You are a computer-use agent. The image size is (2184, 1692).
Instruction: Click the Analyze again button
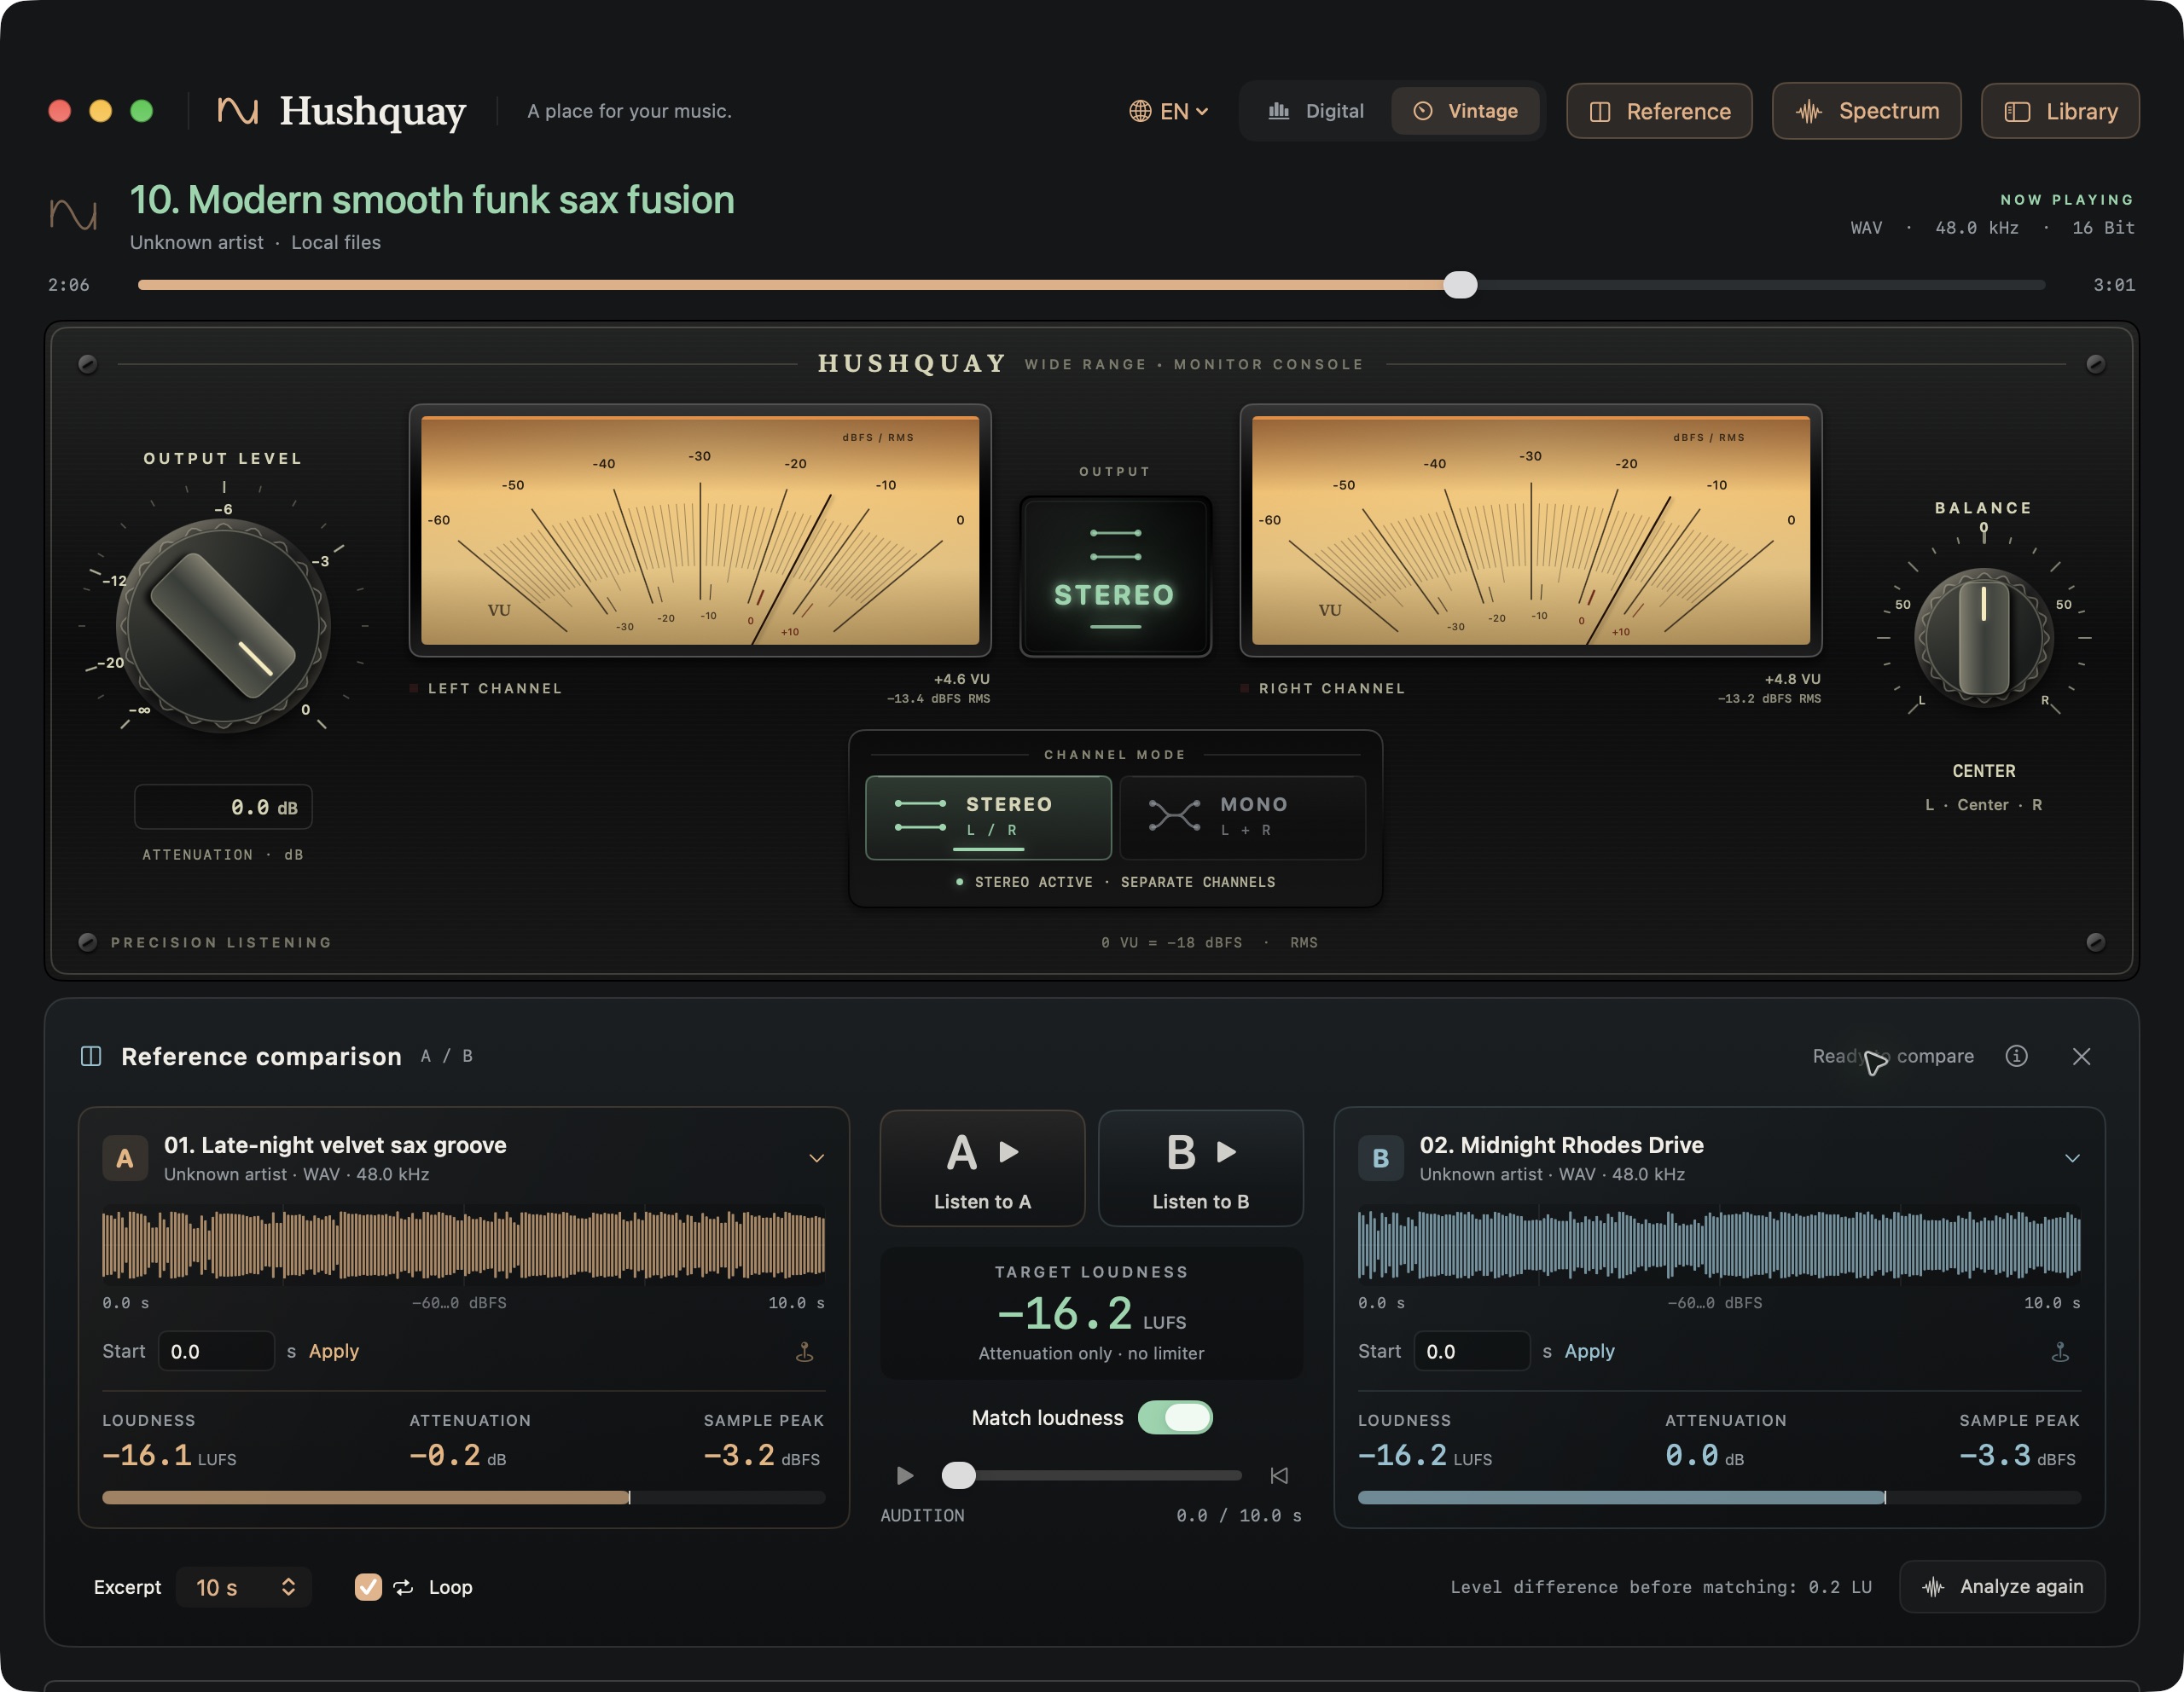[x=2002, y=1586]
